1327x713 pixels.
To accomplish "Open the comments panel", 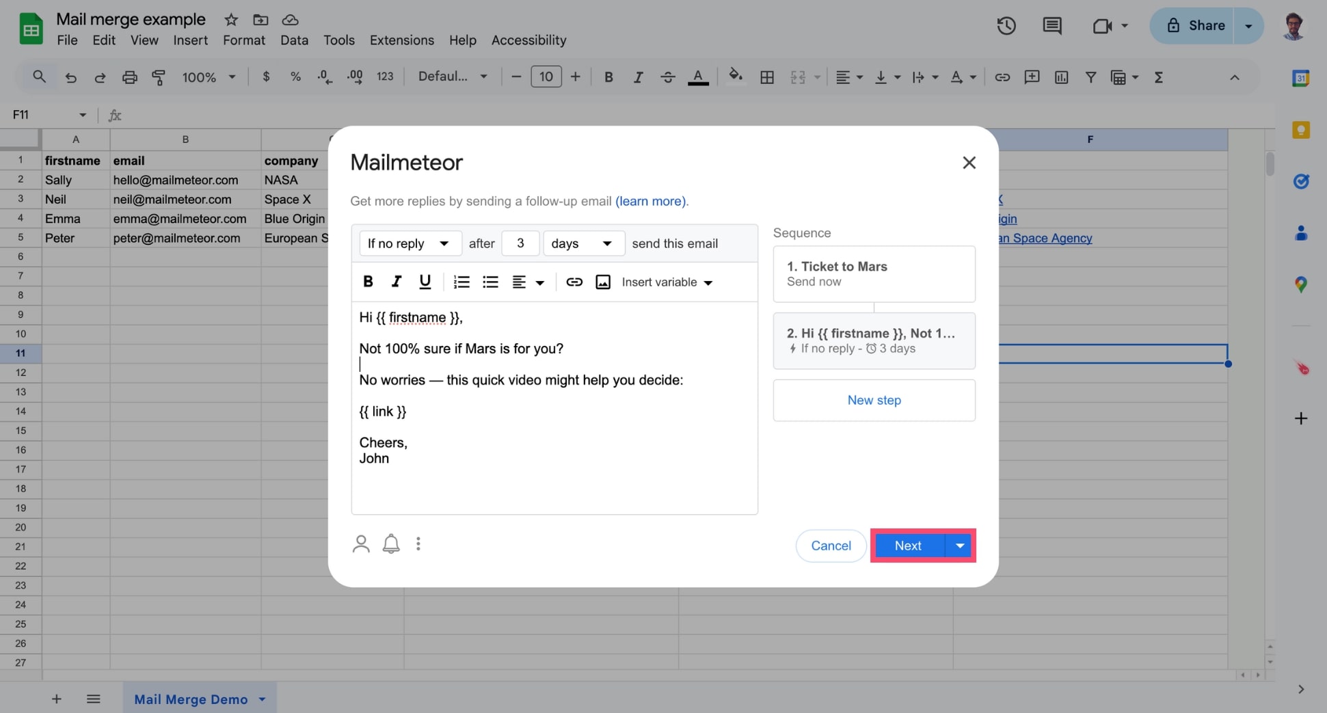I will pyautogui.click(x=1051, y=26).
